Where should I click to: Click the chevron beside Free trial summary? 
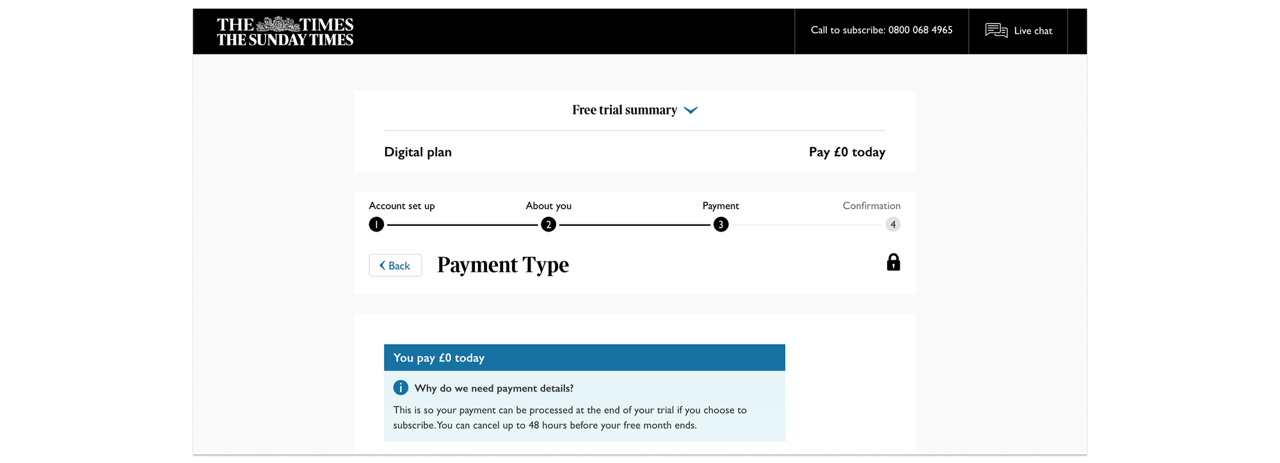click(691, 110)
